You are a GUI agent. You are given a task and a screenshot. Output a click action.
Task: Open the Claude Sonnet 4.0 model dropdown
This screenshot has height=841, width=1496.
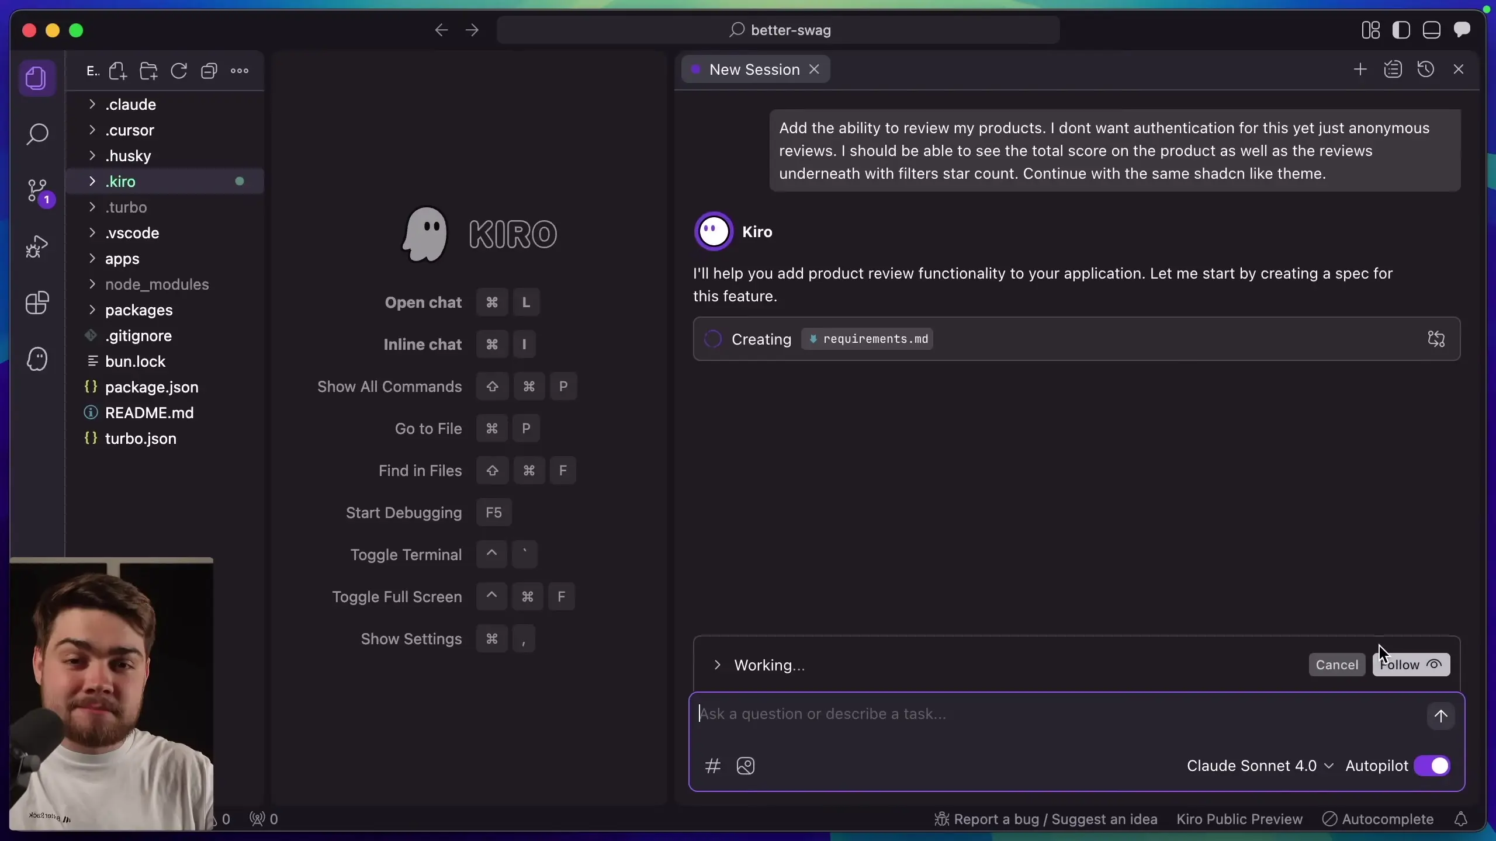(1260, 766)
